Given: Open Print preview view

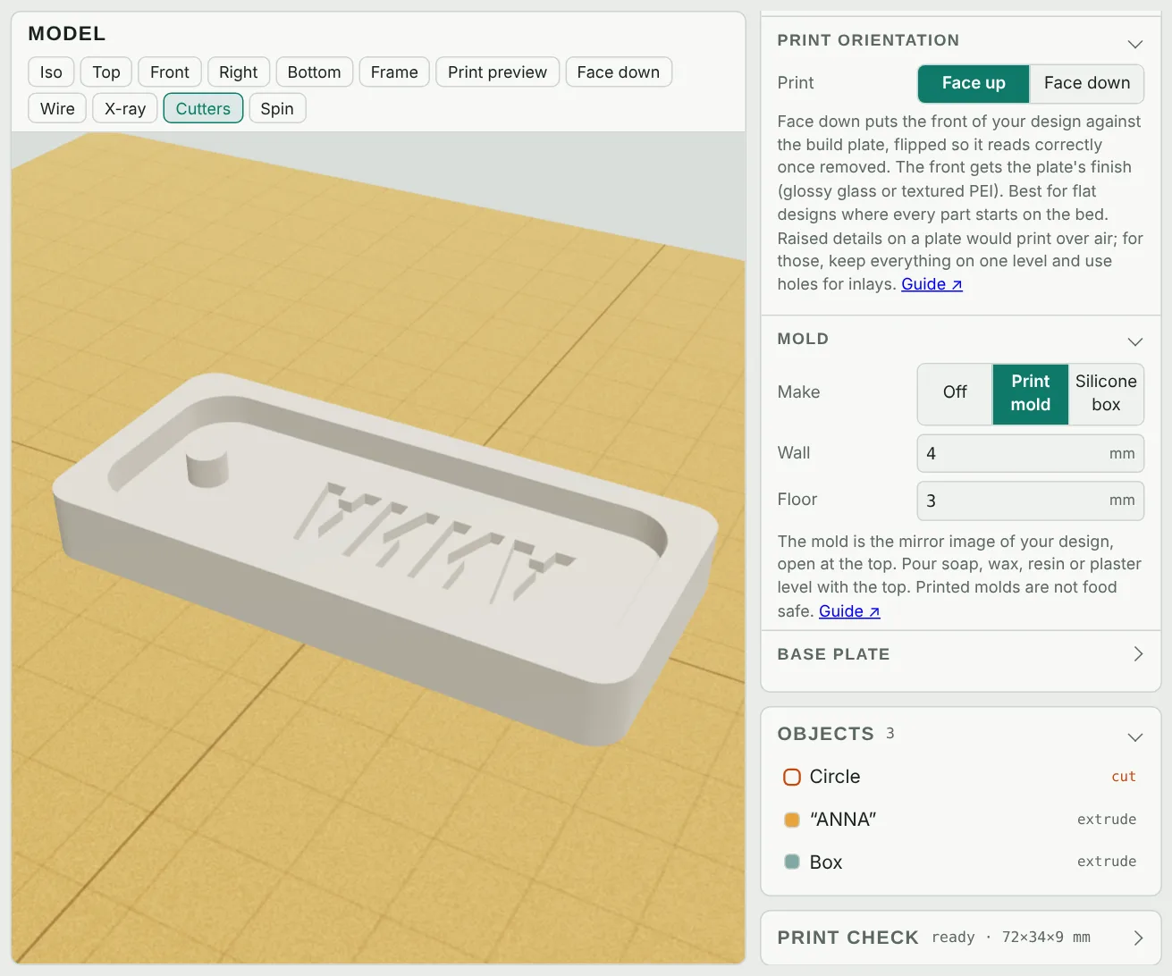Looking at the screenshot, I should tap(498, 72).
